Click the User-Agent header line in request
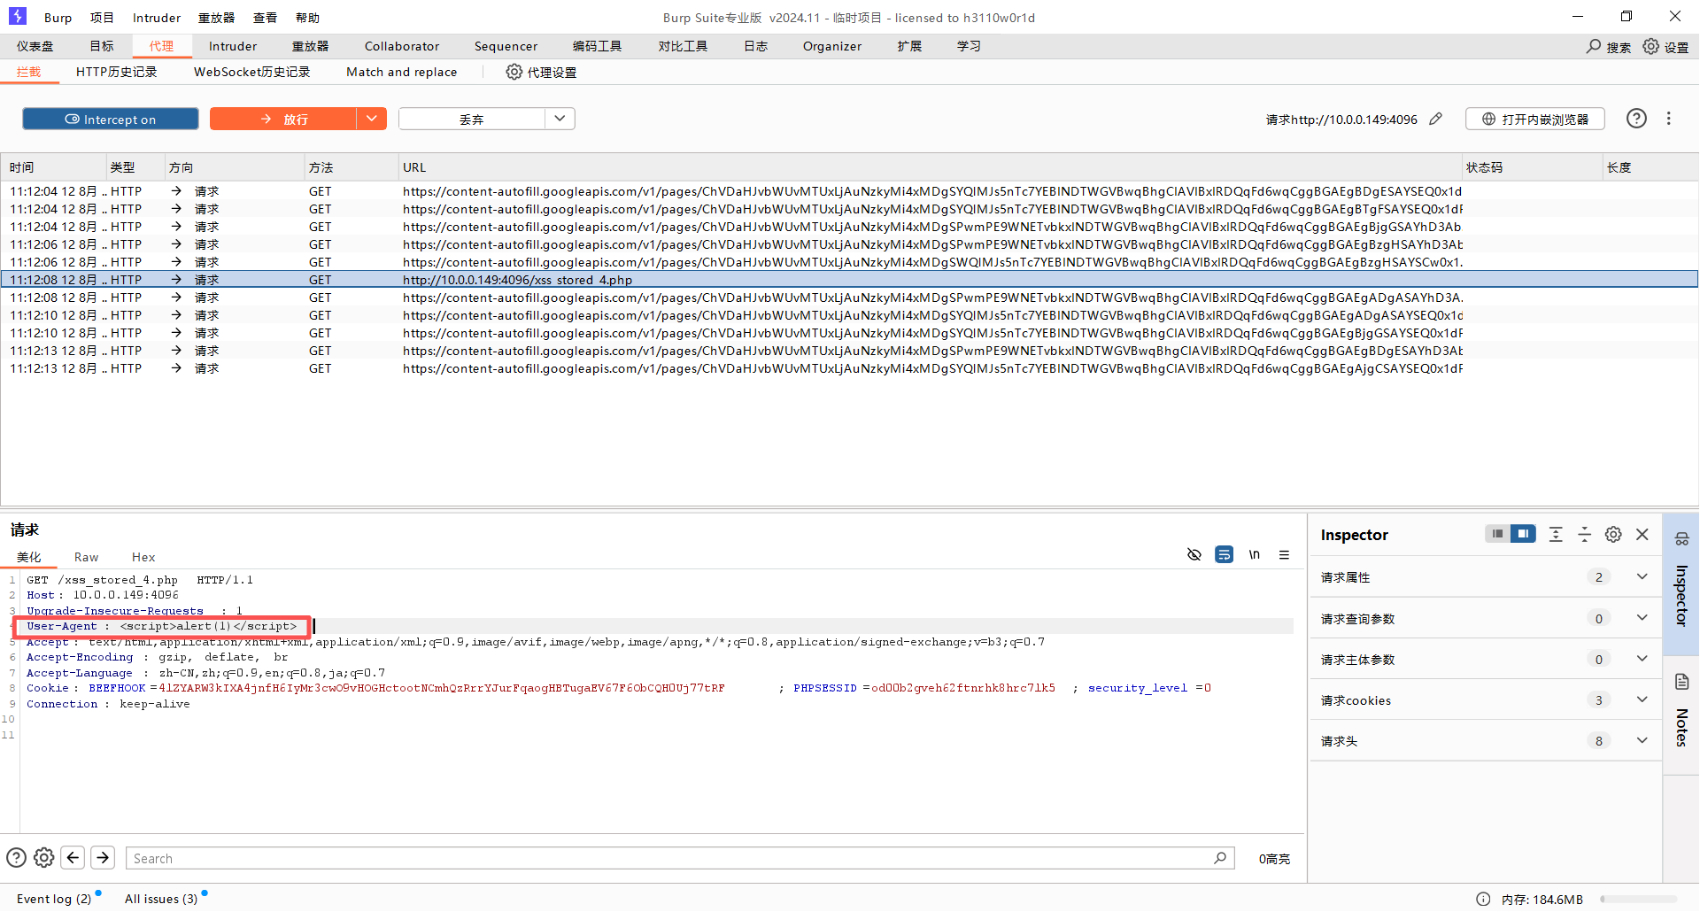The height and width of the screenshot is (912, 1700). pyautogui.click(x=162, y=626)
